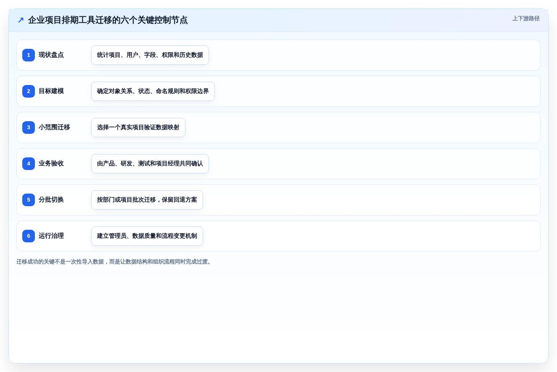Click the footer note starting with 迁移成功的关键
Viewport: 557px width, 372px height.
point(115,262)
